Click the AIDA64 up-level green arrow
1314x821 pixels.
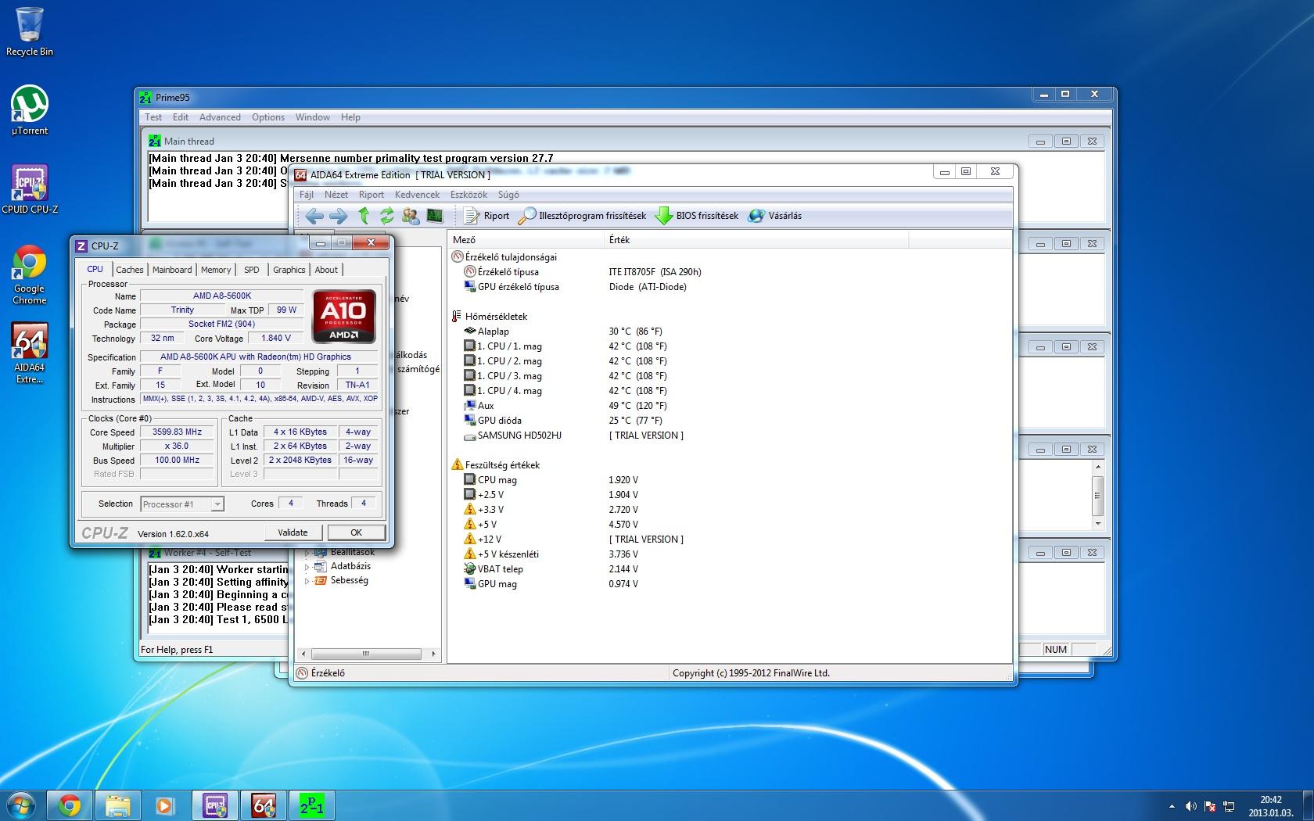[364, 216]
